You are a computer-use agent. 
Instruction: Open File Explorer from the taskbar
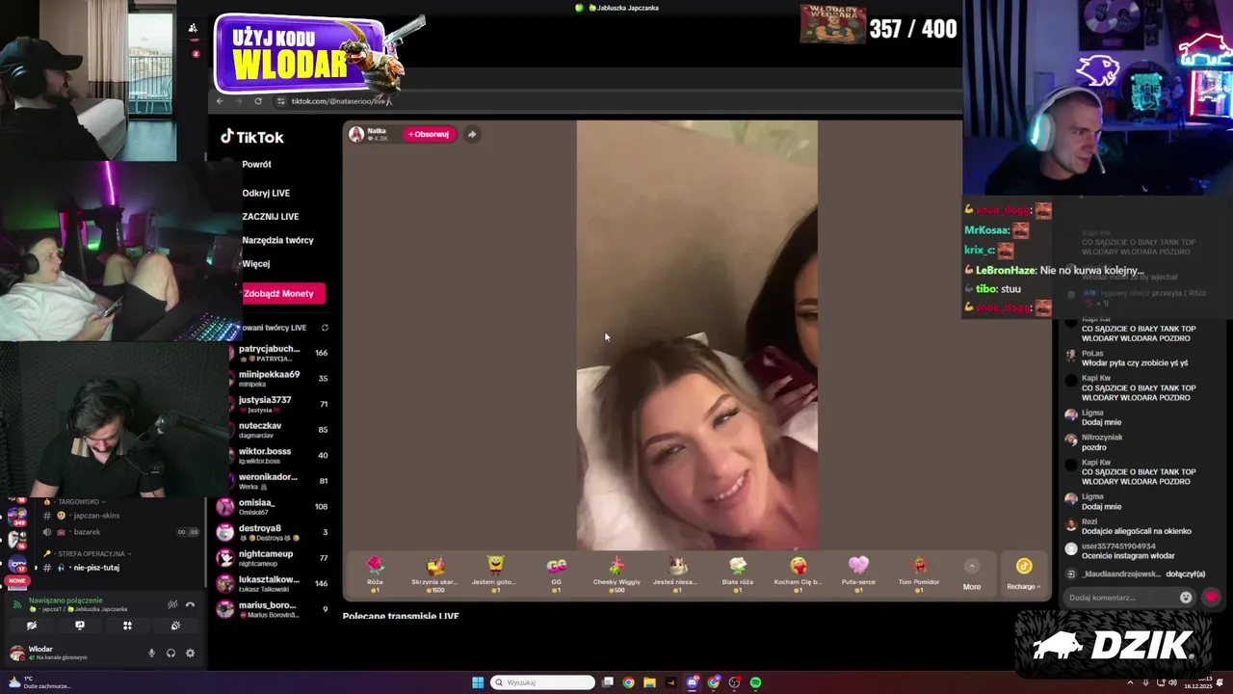(649, 682)
